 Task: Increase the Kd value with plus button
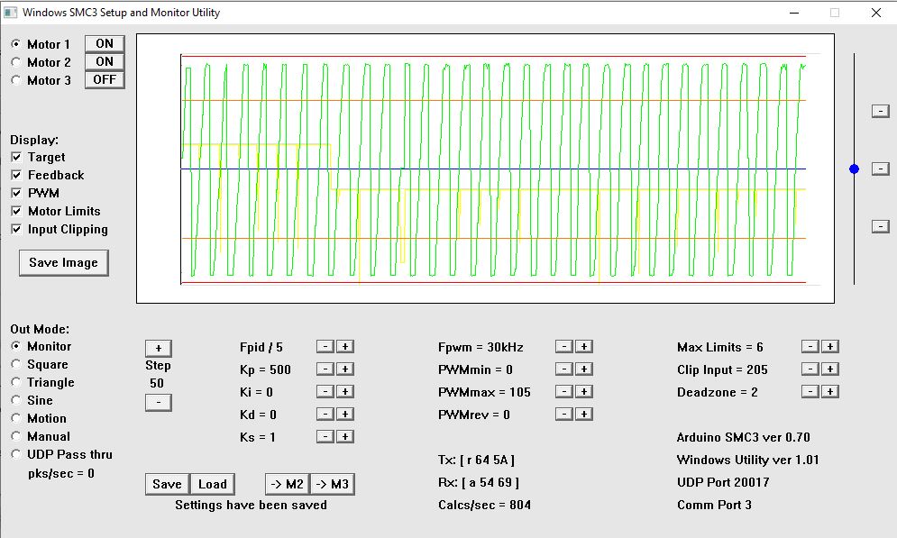coord(345,415)
